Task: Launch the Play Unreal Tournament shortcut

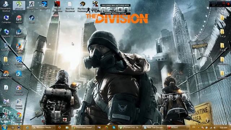Action: [x=83, y=6]
